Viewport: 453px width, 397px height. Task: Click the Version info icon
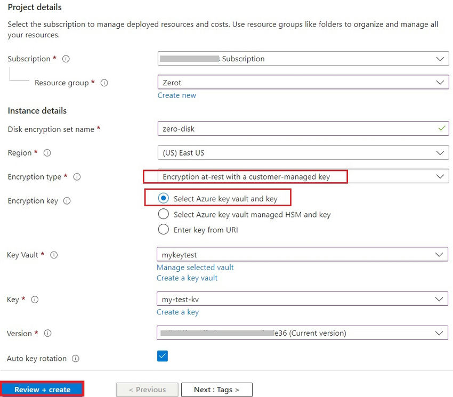point(48,334)
